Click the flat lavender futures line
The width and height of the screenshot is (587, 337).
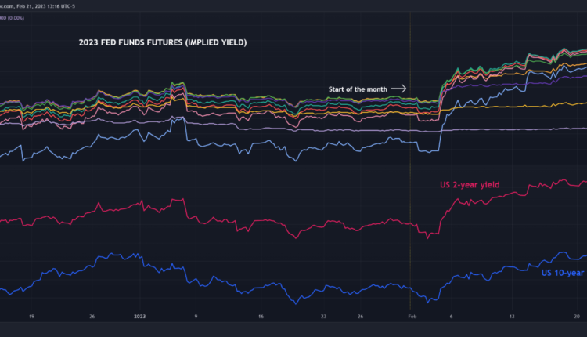(x=313, y=129)
